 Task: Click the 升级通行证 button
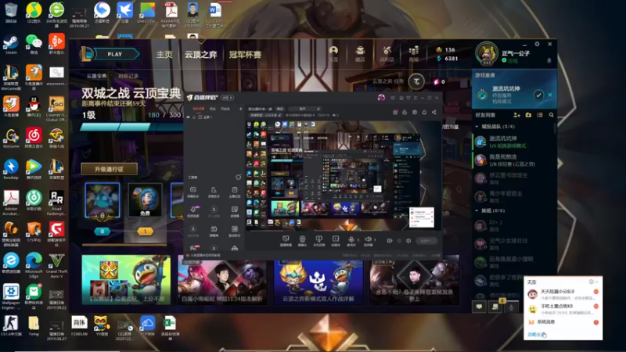tap(109, 169)
